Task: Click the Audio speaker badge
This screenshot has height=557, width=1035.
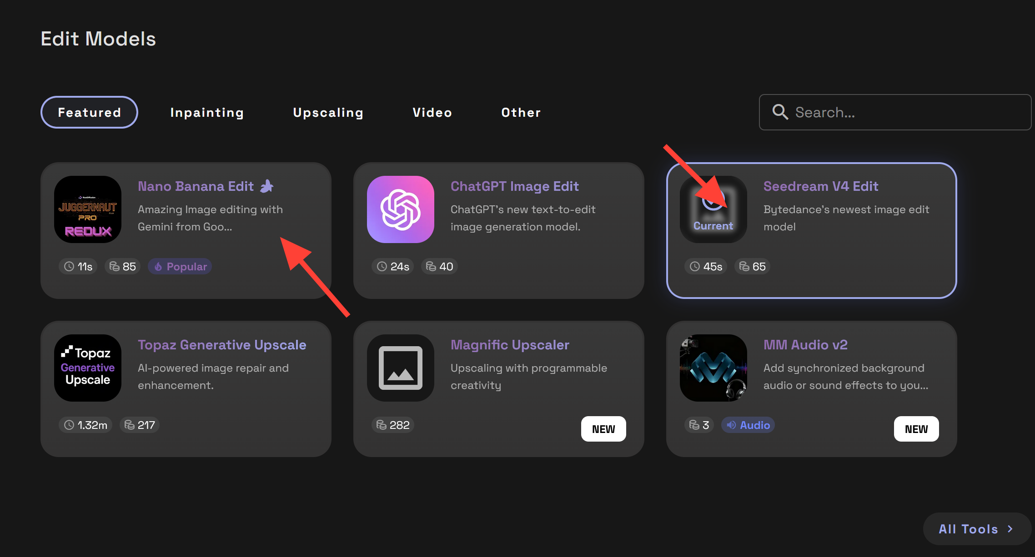Action: (748, 425)
